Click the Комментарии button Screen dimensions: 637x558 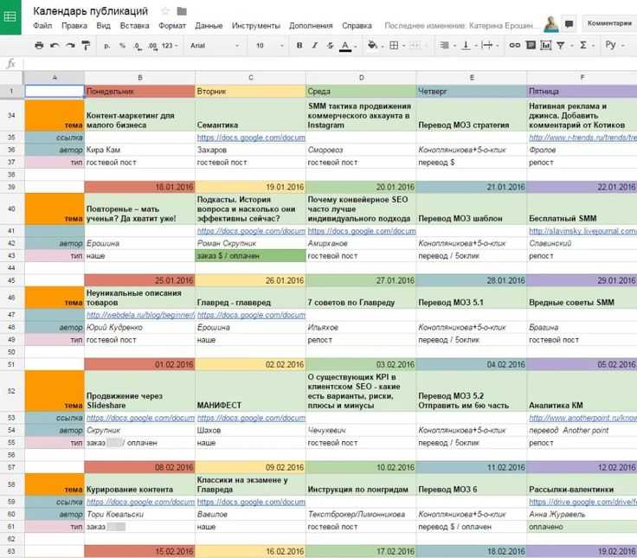(x=609, y=23)
